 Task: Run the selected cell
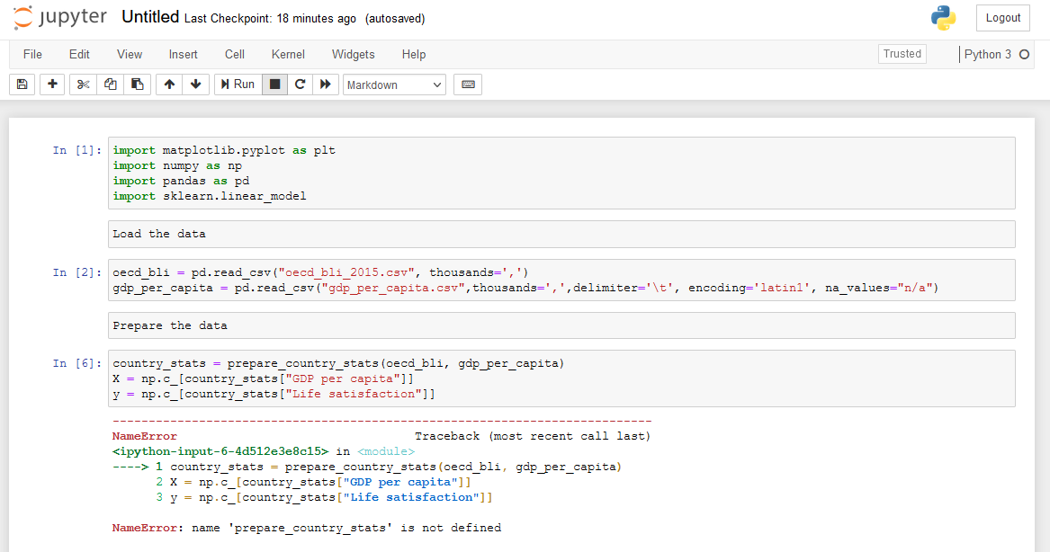click(237, 84)
